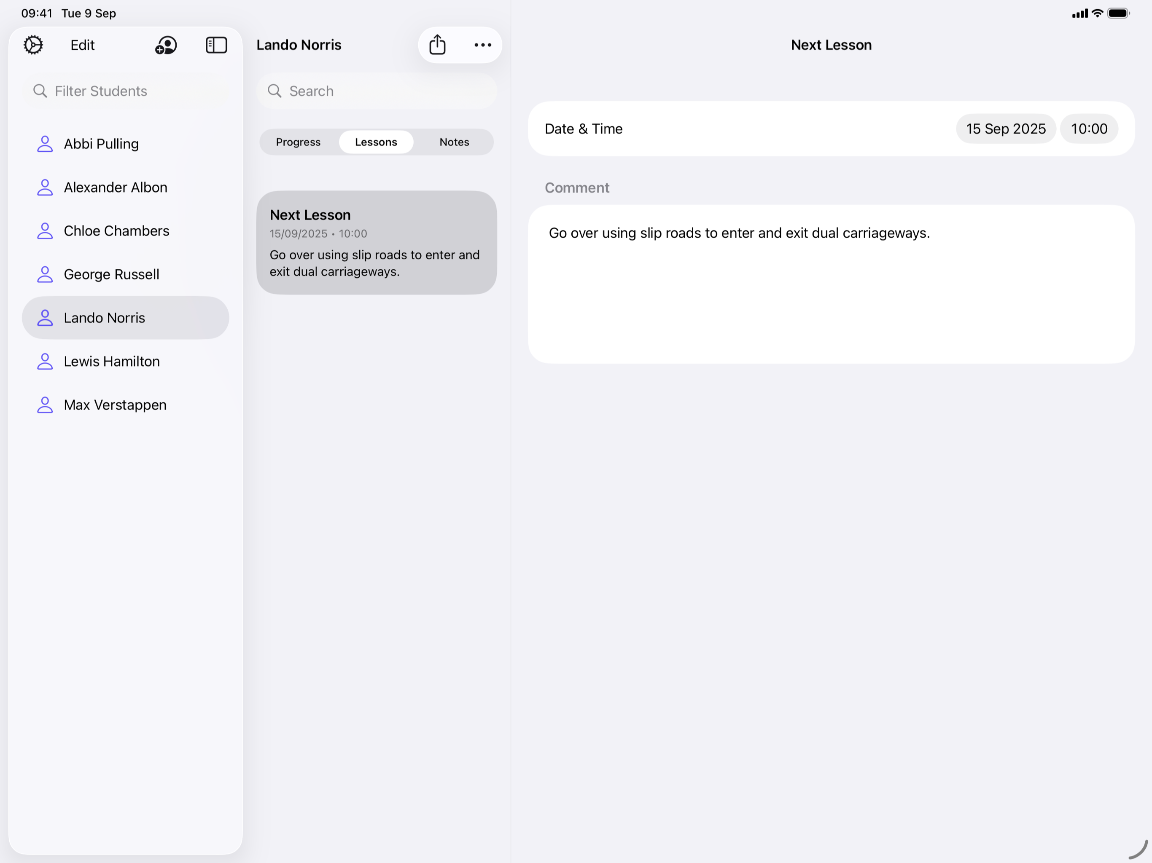The width and height of the screenshot is (1152, 863).
Task: Select student Max Verstappen
Action: (115, 405)
